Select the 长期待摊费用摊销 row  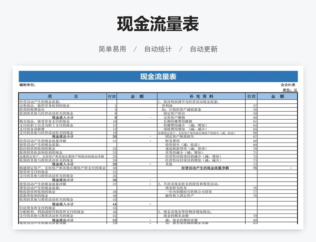178,121
